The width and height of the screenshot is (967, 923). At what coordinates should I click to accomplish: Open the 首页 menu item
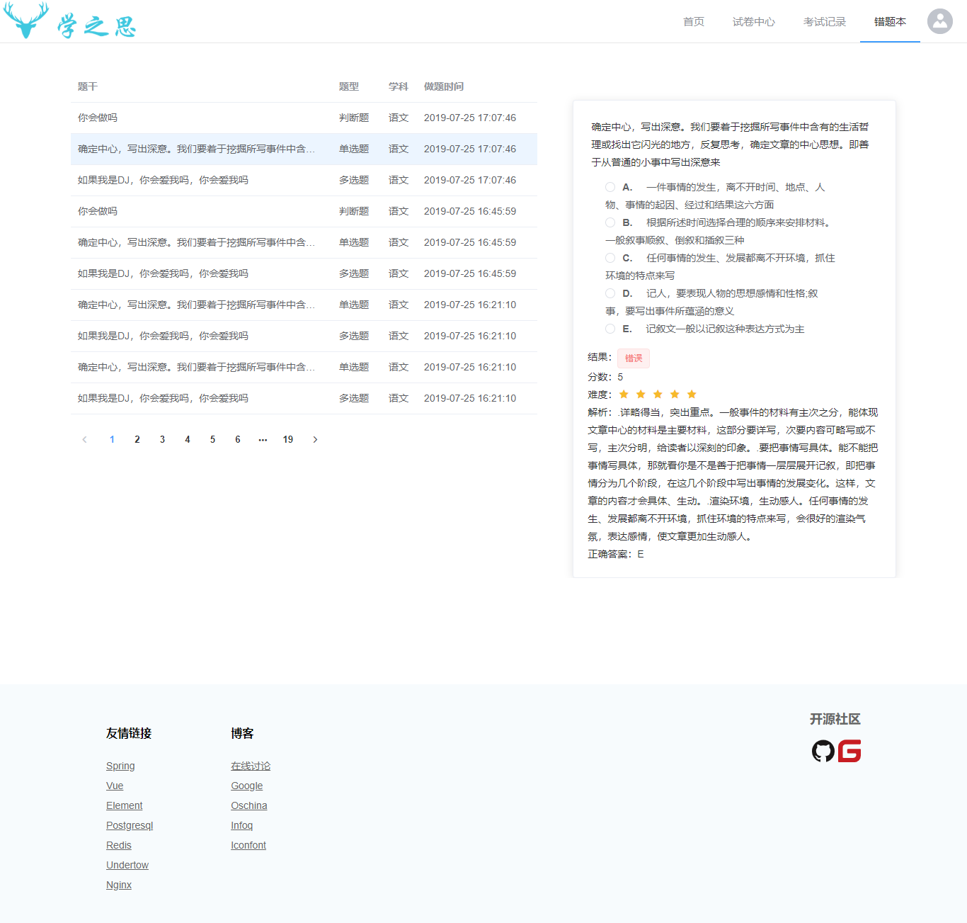point(693,22)
